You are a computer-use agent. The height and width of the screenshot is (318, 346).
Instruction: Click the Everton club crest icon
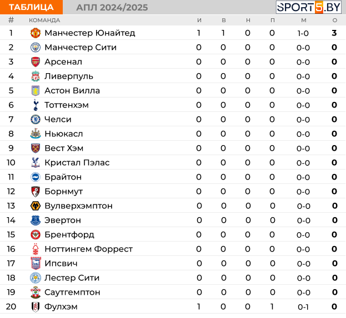click(x=36, y=220)
